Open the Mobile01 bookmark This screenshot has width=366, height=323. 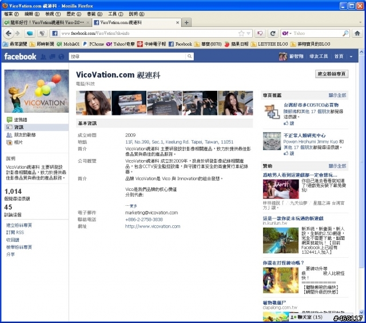click(x=68, y=44)
